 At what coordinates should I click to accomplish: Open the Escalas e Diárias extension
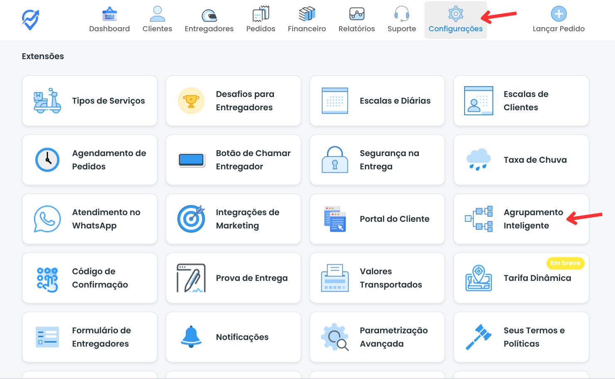click(x=377, y=101)
